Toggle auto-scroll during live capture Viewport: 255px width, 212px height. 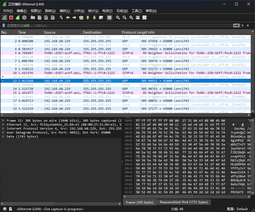coord(101,17)
